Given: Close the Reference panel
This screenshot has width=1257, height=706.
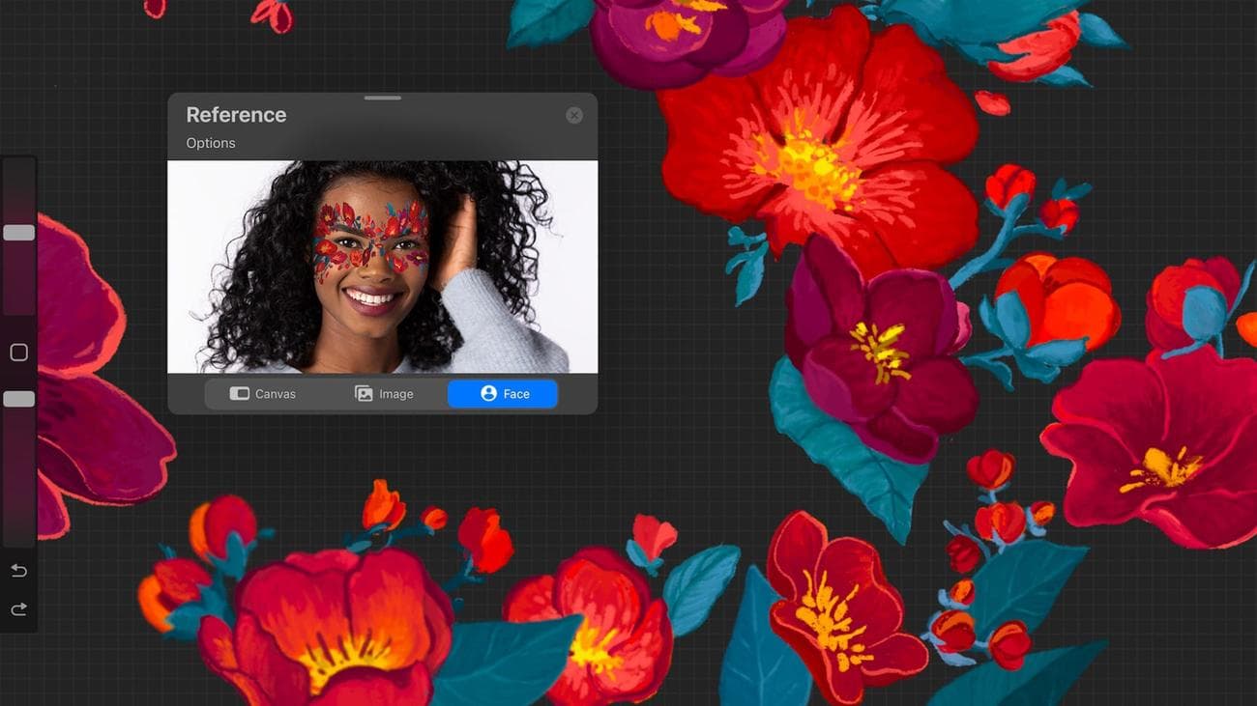Looking at the screenshot, I should tap(574, 116).
